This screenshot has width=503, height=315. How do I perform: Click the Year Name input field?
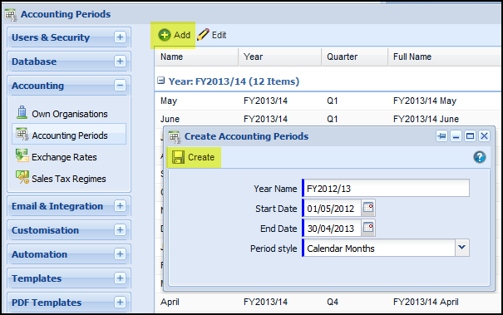coord(386,188)
